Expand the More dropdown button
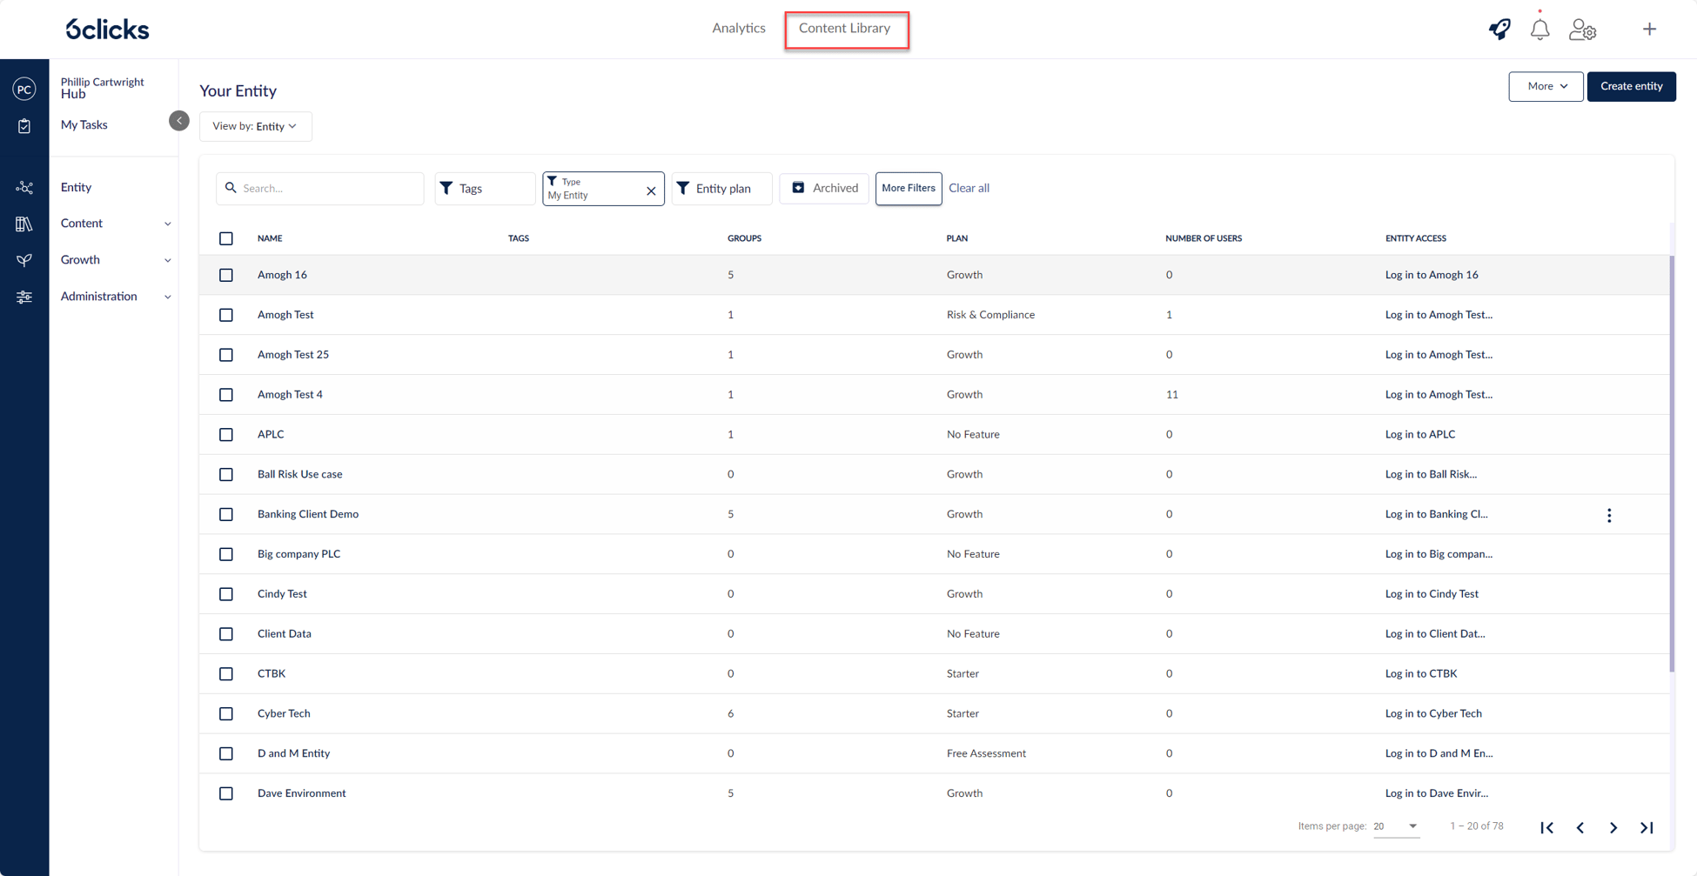 1545,86
